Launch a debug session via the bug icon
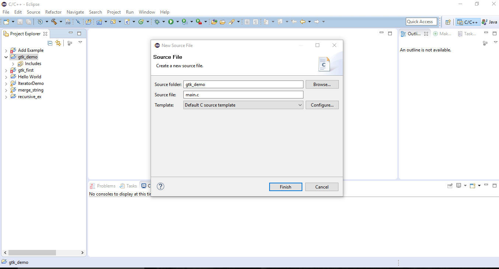The width and height of the screenshot is (499, 269). (x=158, y=22)
